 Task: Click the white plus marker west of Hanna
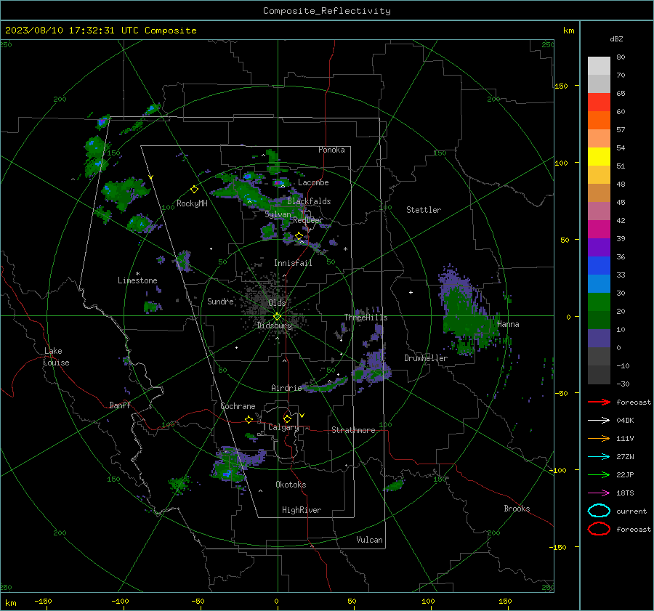(411, 292)
